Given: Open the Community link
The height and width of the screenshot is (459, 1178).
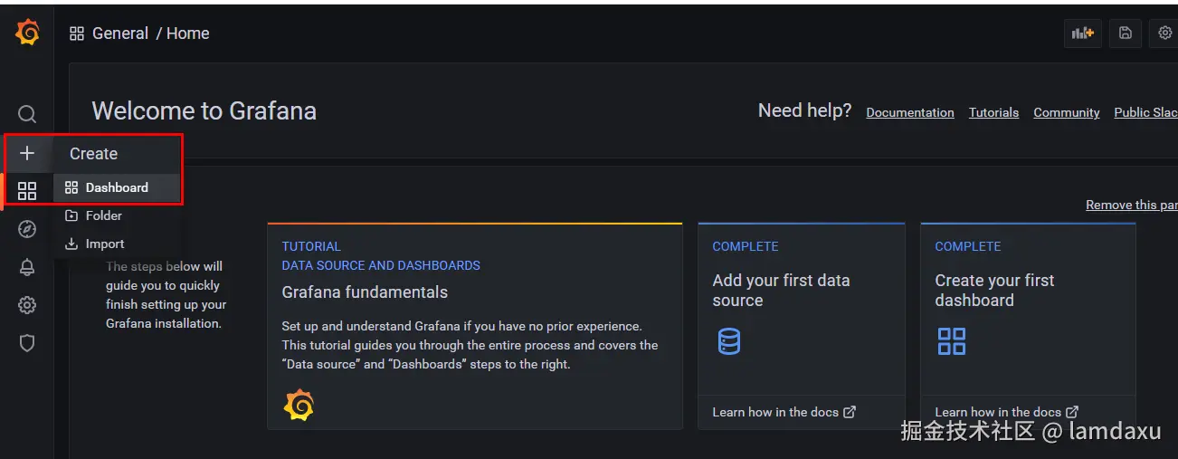Looking at the screenshot, I should tap(1067, 112).
